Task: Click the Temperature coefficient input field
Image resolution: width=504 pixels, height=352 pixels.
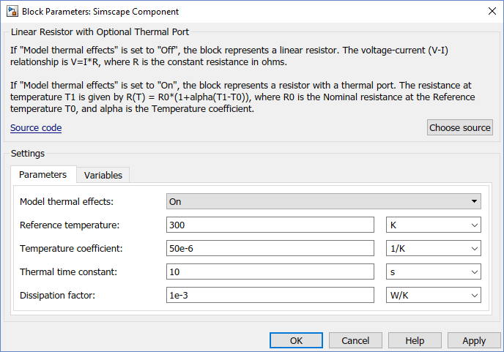Action: (270, 248)
